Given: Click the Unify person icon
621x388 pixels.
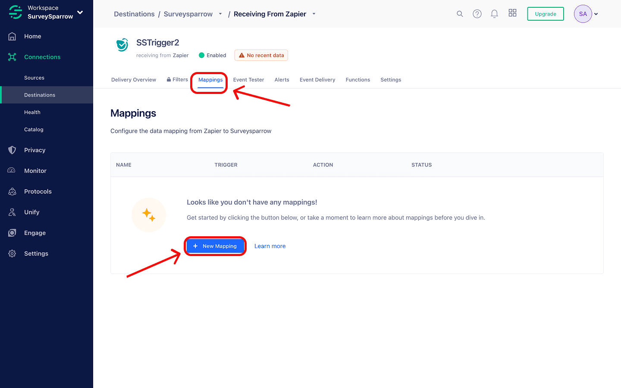Looking at the screenshot, I should coord(12,212).
